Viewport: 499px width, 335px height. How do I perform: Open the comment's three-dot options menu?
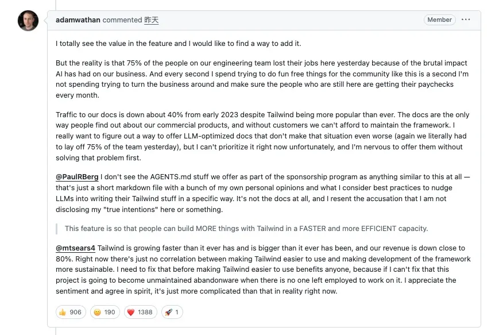coord(466,20)
